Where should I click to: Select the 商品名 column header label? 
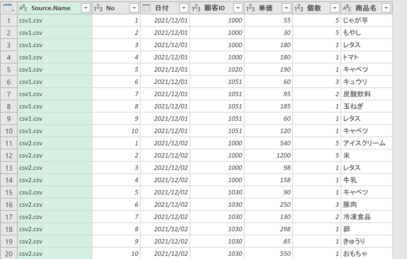pos(366,8)
